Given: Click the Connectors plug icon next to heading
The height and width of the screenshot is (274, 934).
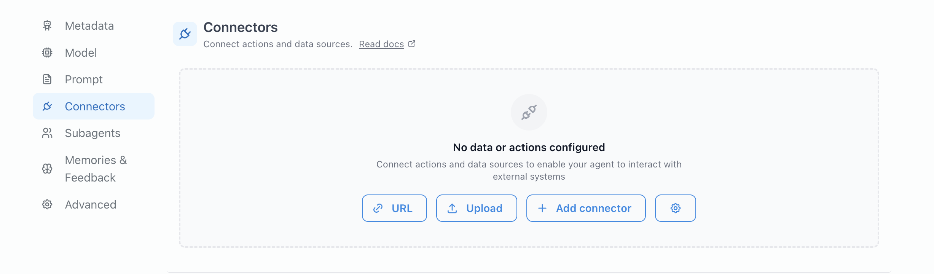Looking at the screenshot, I should 185,34.
